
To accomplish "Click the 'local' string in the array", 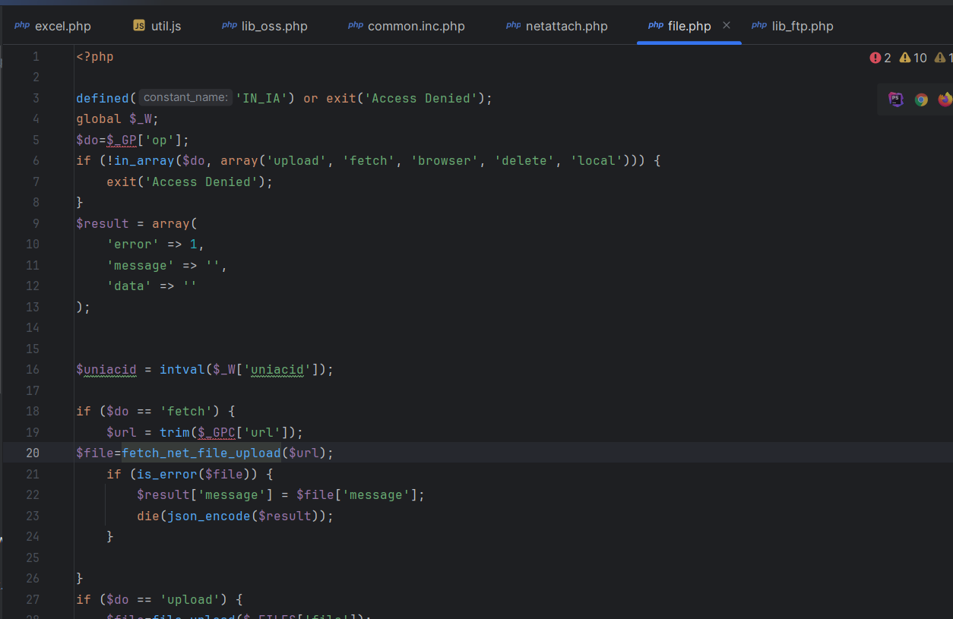I will (x=597, y=161).
